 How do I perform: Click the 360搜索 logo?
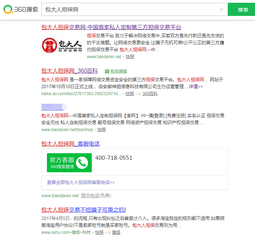(21, 9)
